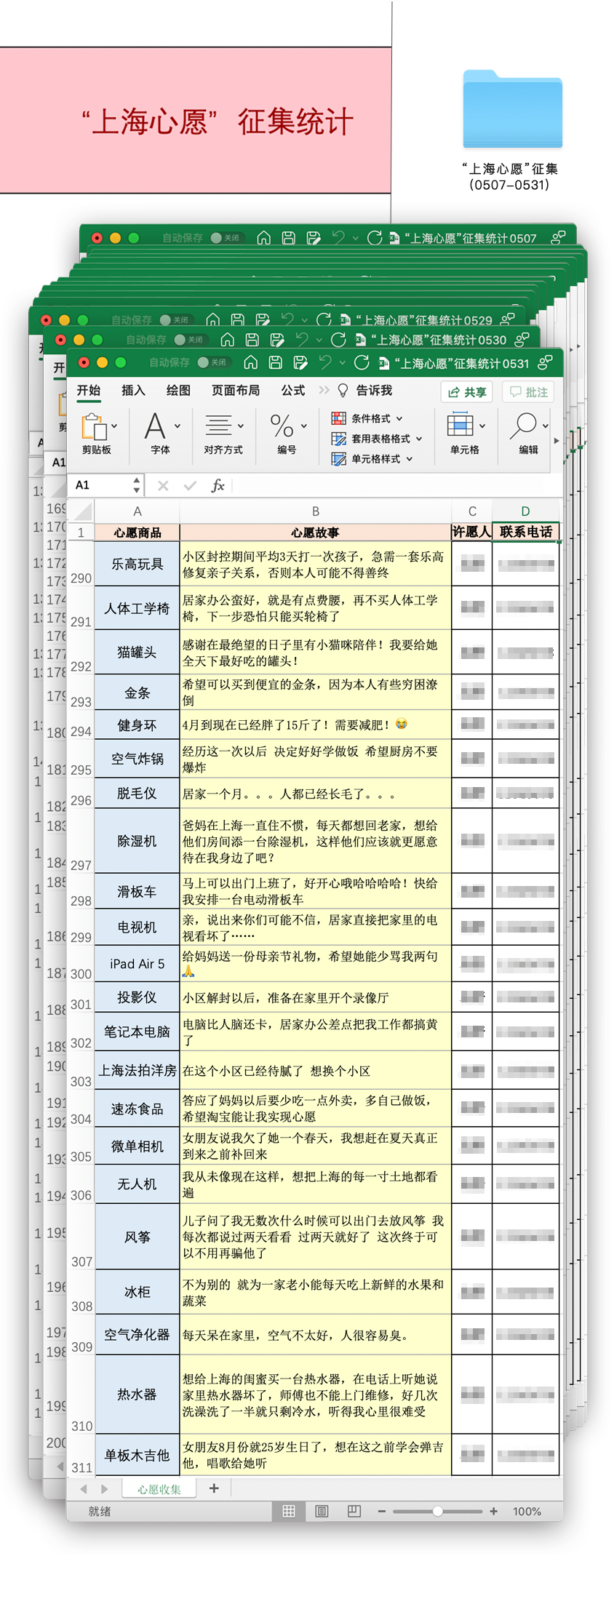Click the Font (字体) ribbon icon

pos(156,427)
